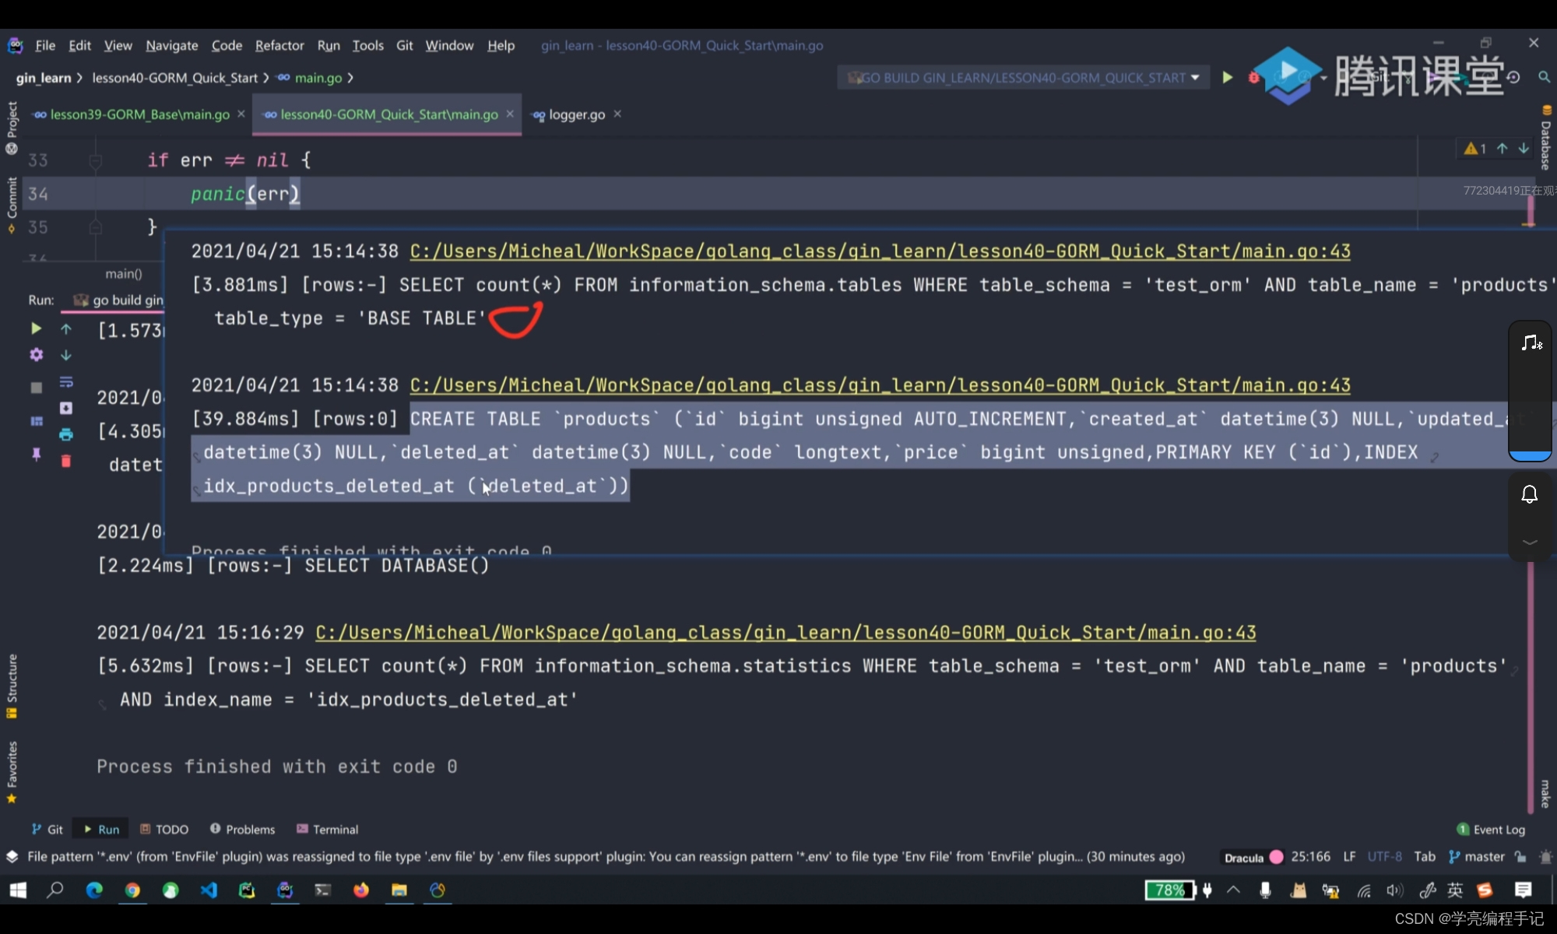Open the Run menu
Image resolution: width=1557 pixels, height=934 pixels.
coord(329,45)
